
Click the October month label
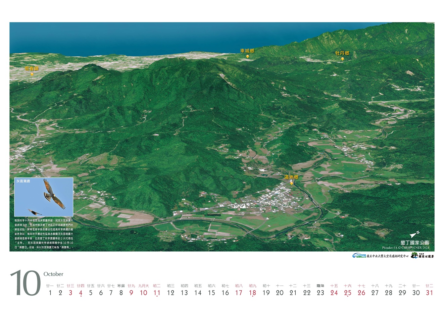click(x=53, y=274)
